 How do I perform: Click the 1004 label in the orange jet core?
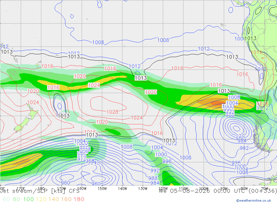point(232,103)
